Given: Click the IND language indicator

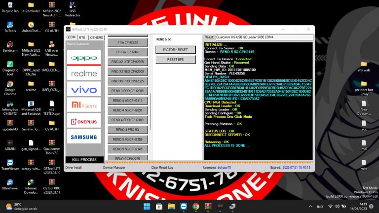Looking at the screenshot, I should coord(320,207).
